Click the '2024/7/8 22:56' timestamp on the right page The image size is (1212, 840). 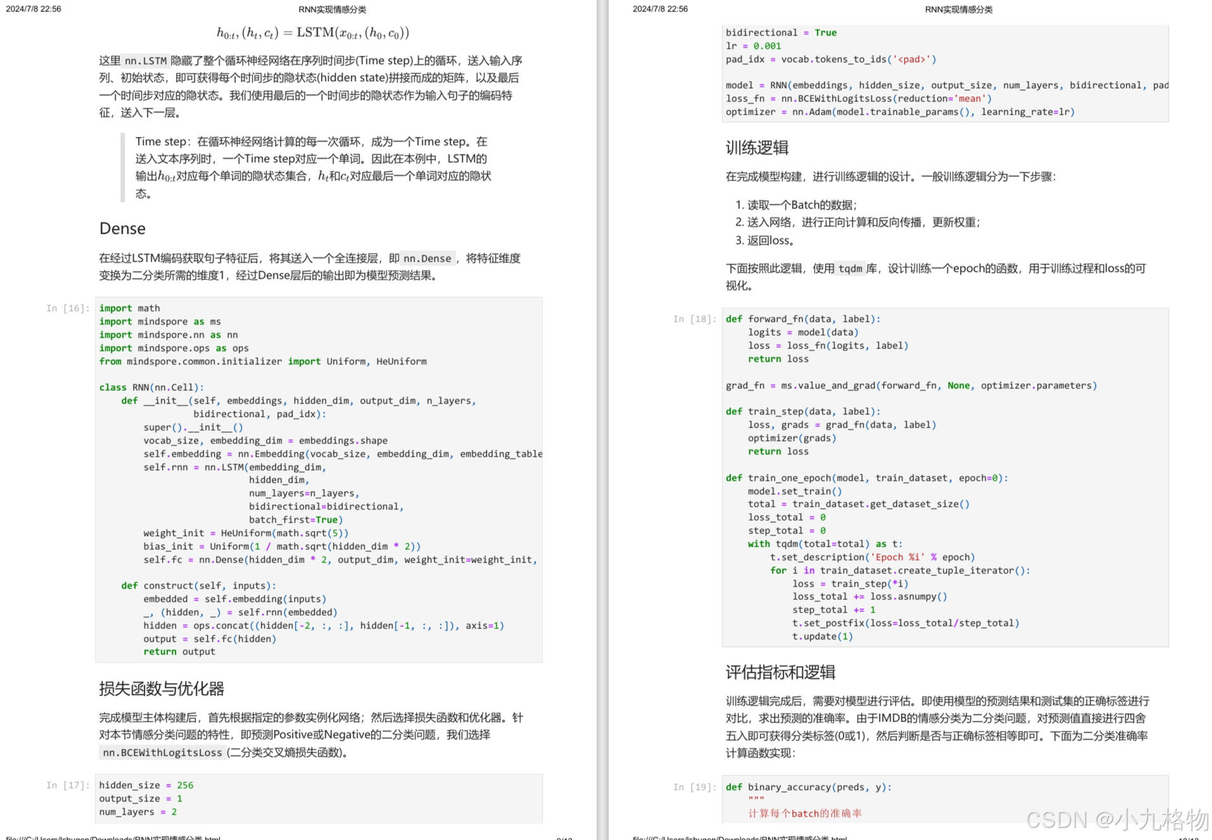pos(660,9)
